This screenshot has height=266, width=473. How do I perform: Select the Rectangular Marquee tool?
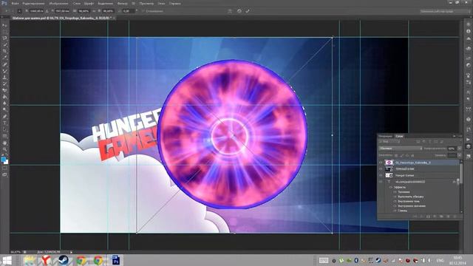point(4,32)
